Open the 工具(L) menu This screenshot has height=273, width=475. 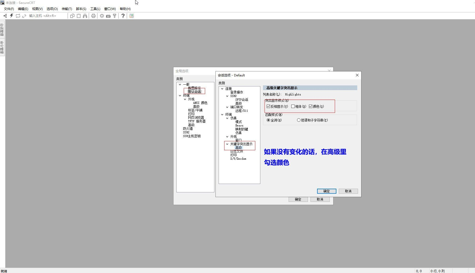(x=95, y=9)
